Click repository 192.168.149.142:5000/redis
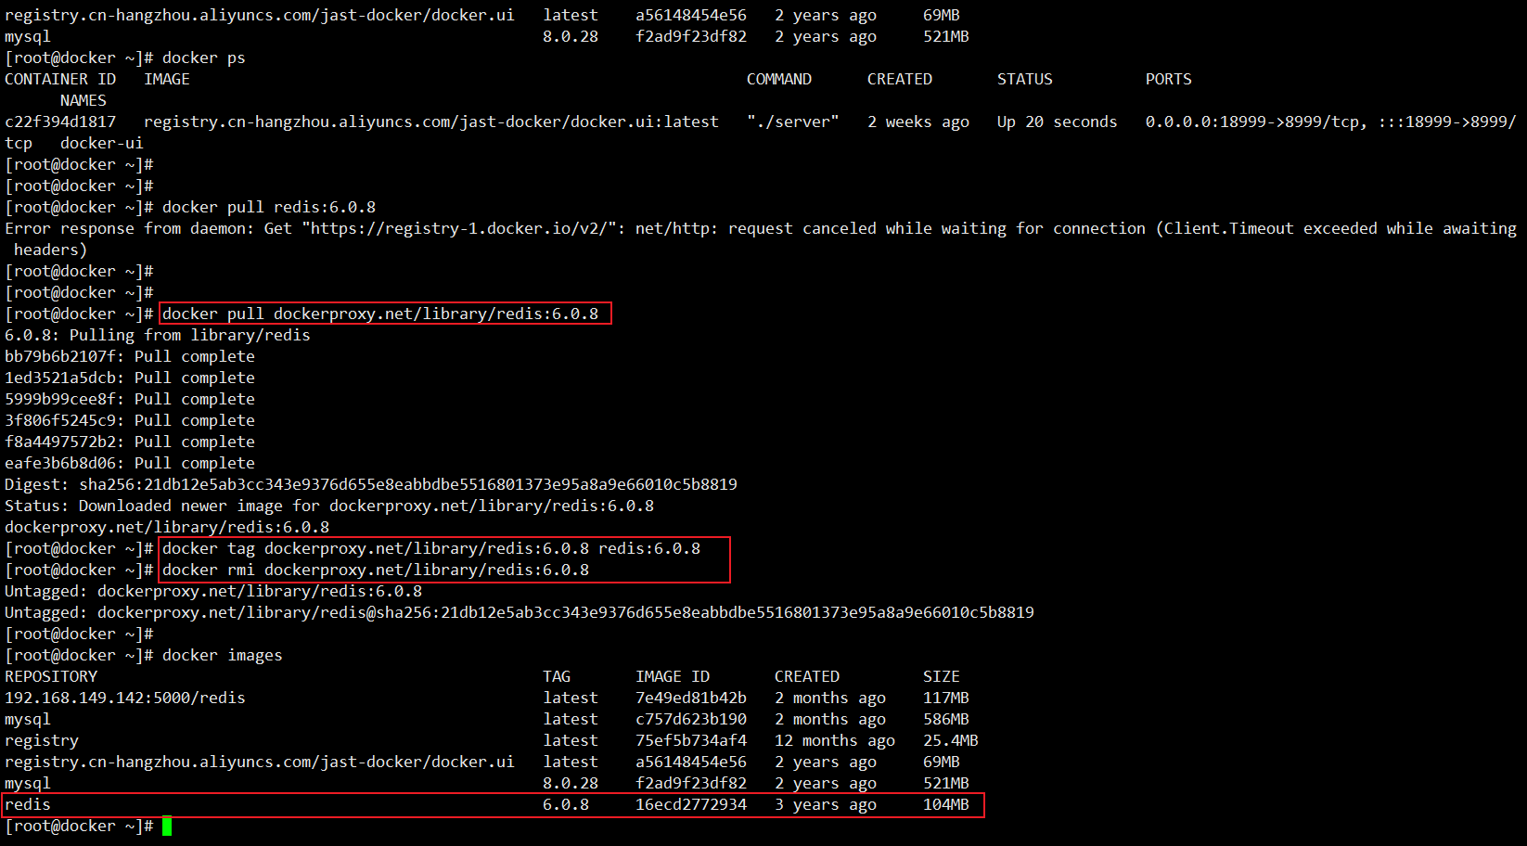The width and height of the screenshot is (1527, 846). (125, 698)
